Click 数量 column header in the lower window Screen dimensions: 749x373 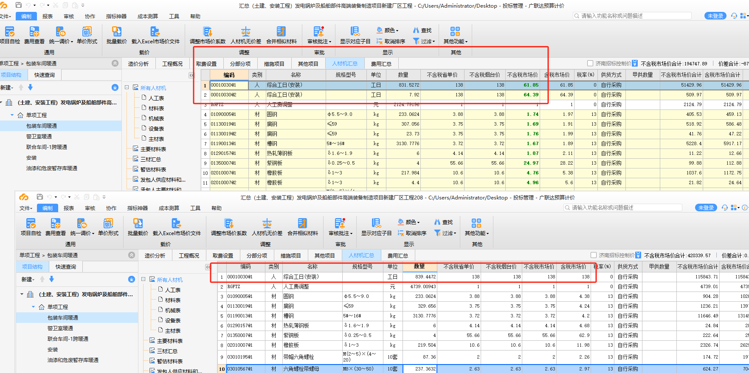(x=420, y=266)
